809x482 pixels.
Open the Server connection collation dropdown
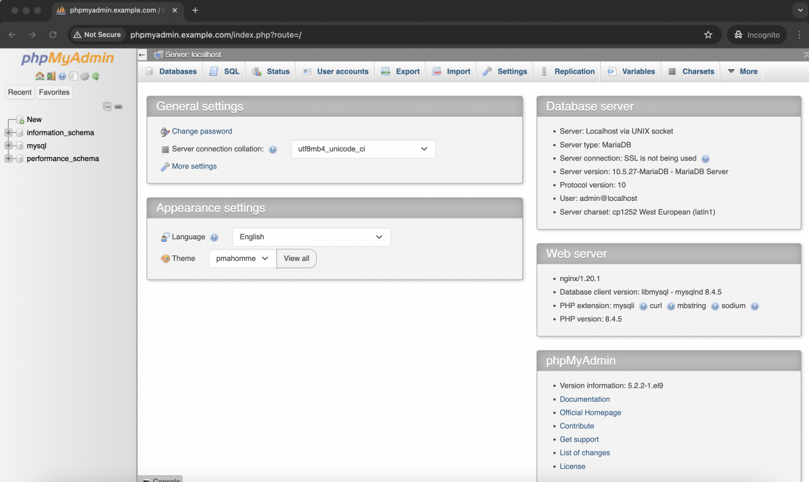coord(363,149)
